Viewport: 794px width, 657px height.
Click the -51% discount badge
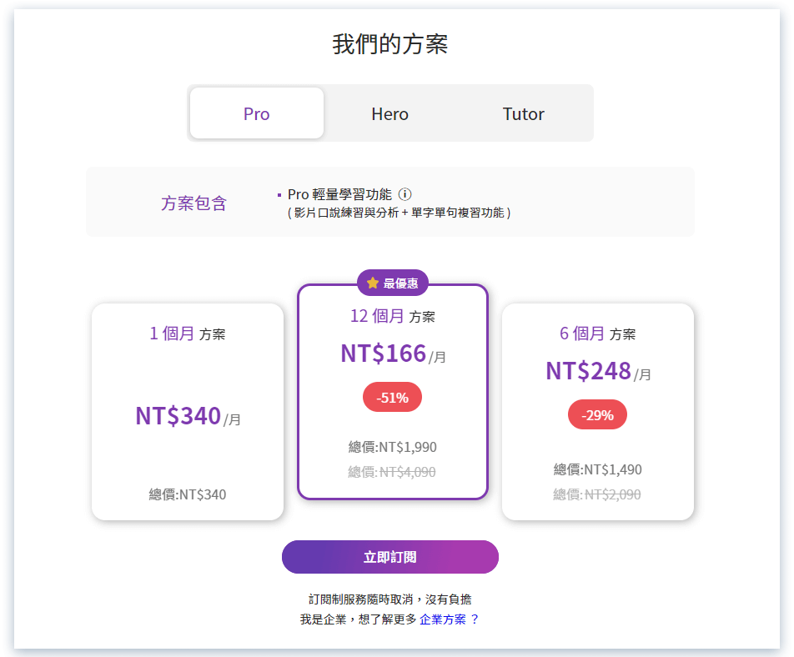click(x=392, y=398)
